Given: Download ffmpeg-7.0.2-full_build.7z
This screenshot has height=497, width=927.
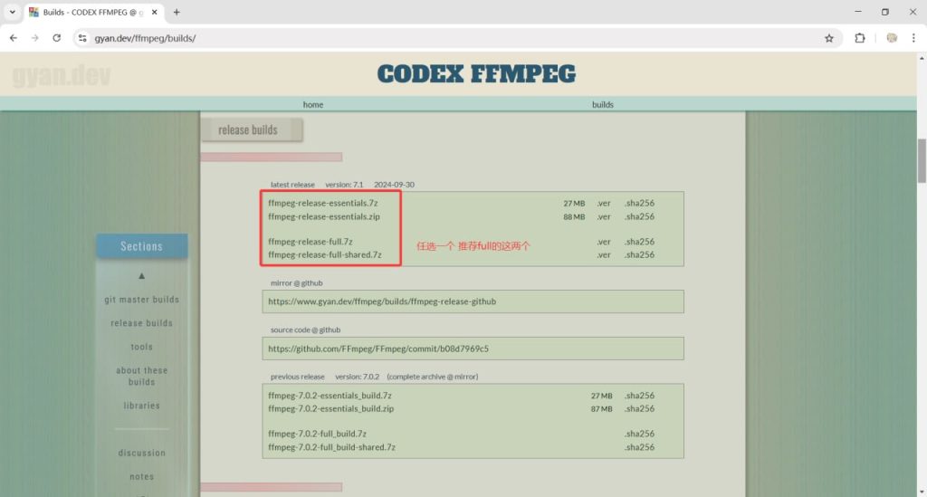Looking at the screenshot, I should pyautogui.click(x=317, y=433).
